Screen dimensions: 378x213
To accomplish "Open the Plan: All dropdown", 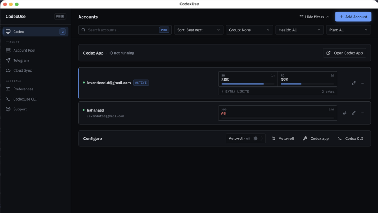I will [349, 30].
